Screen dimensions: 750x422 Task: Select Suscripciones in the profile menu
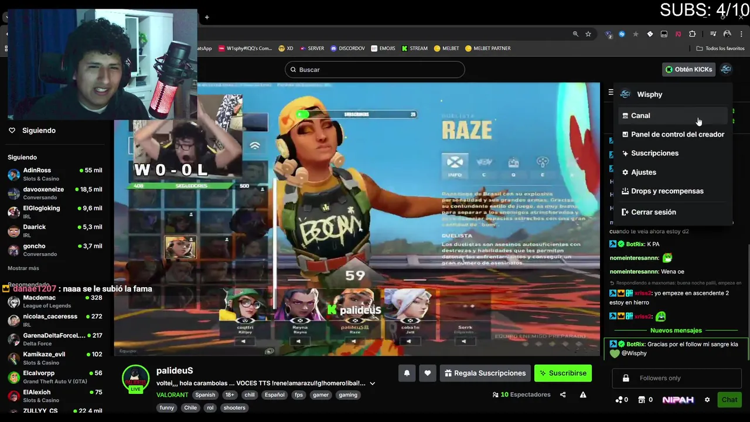point(672,153)
